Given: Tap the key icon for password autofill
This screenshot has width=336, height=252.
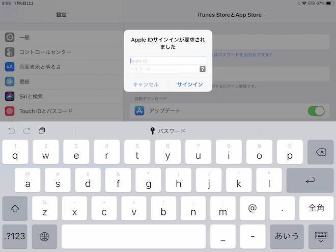Looking at the screenshot, I should pos(152,131).
